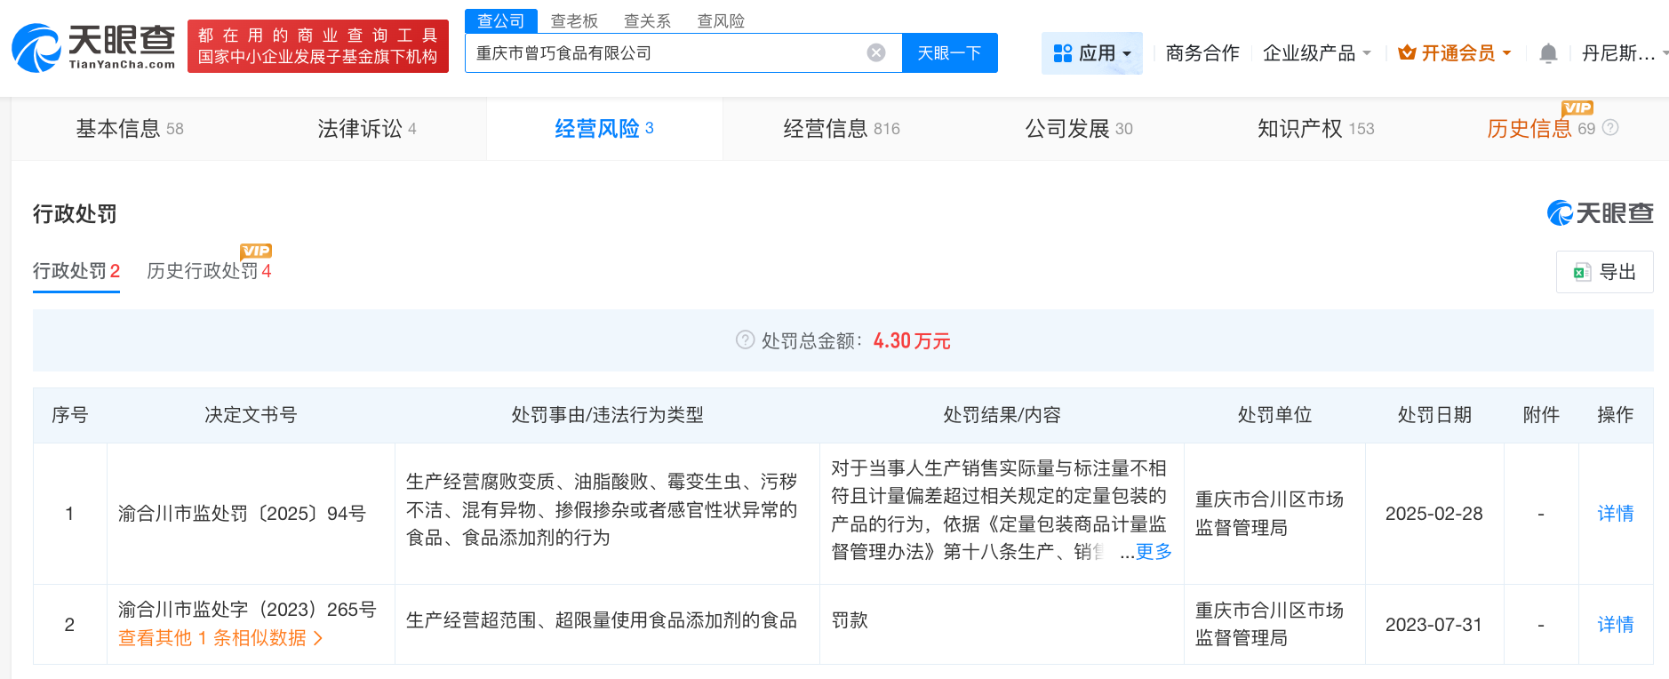Switch to 查风险 search tab
1669x679 pixels.
(x=721, y=20)
